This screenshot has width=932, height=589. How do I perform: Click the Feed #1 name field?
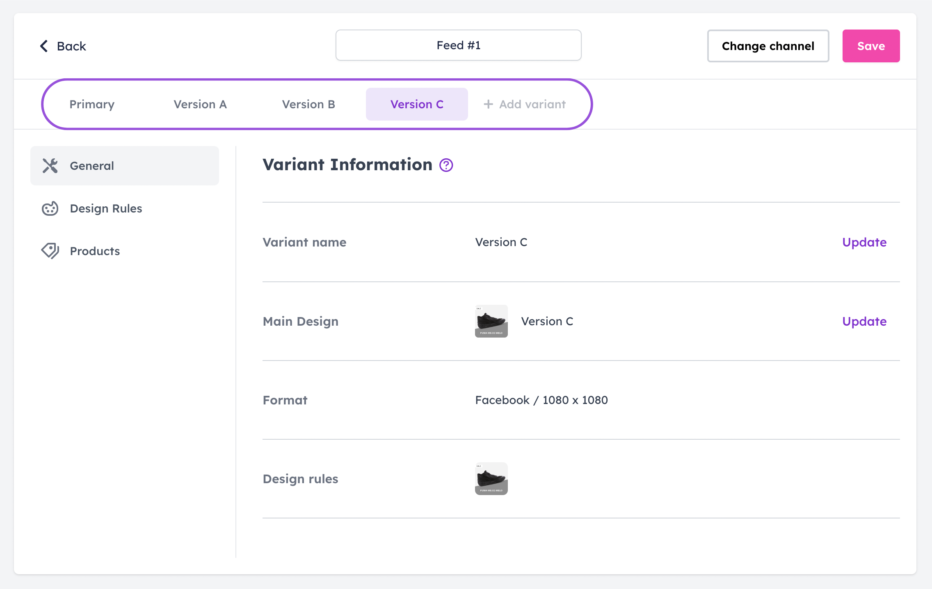coord(458,45)
